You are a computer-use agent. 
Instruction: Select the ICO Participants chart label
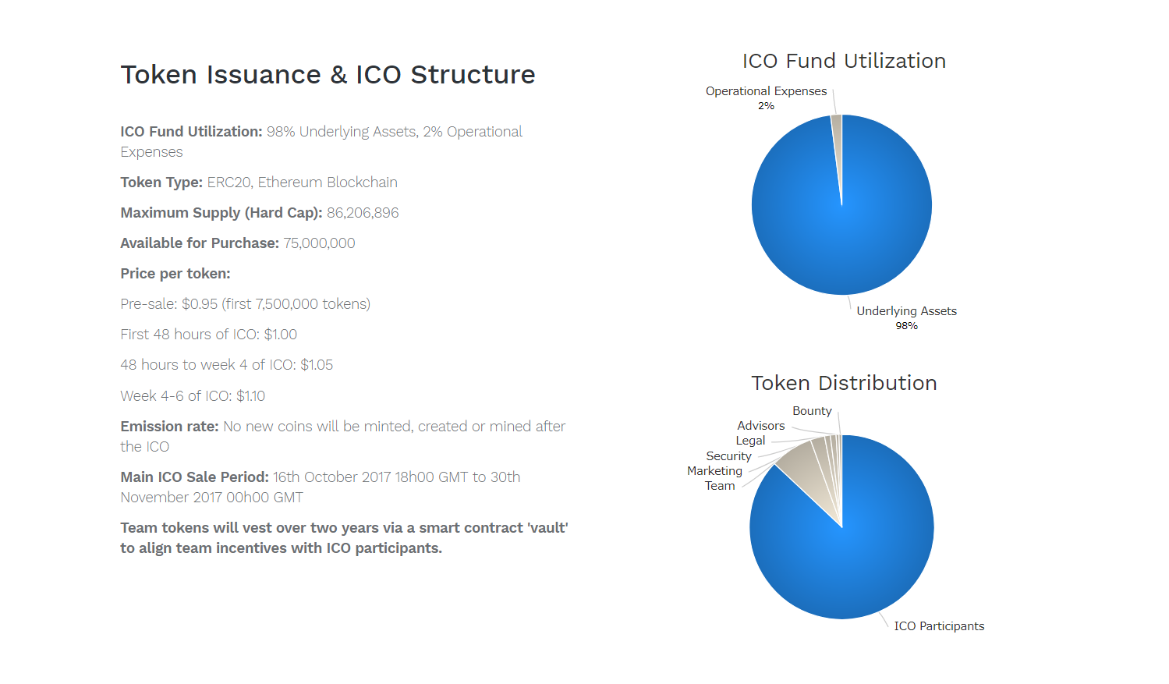pos(939,626)
